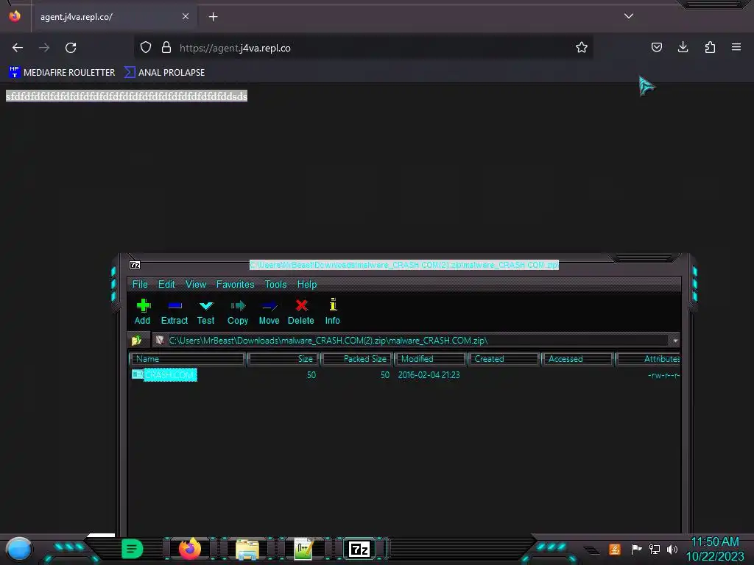
Task: Sort by Packed Size column header
Action: tap(357, 359)
